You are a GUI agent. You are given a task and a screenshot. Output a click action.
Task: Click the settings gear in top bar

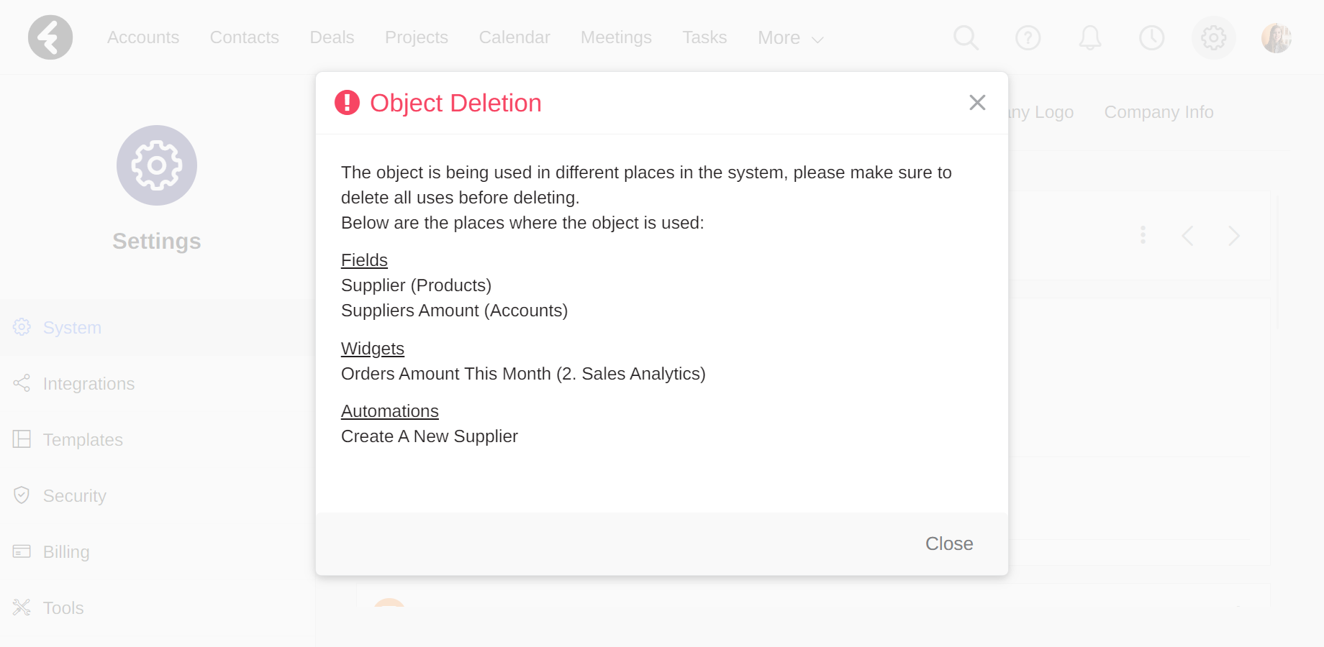(x=1213, y=37)
